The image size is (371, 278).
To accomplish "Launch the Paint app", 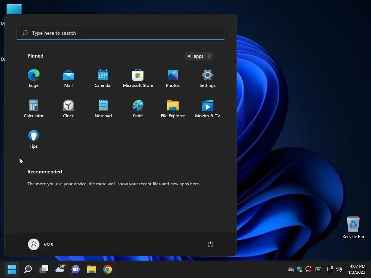I will pos(138,109).
